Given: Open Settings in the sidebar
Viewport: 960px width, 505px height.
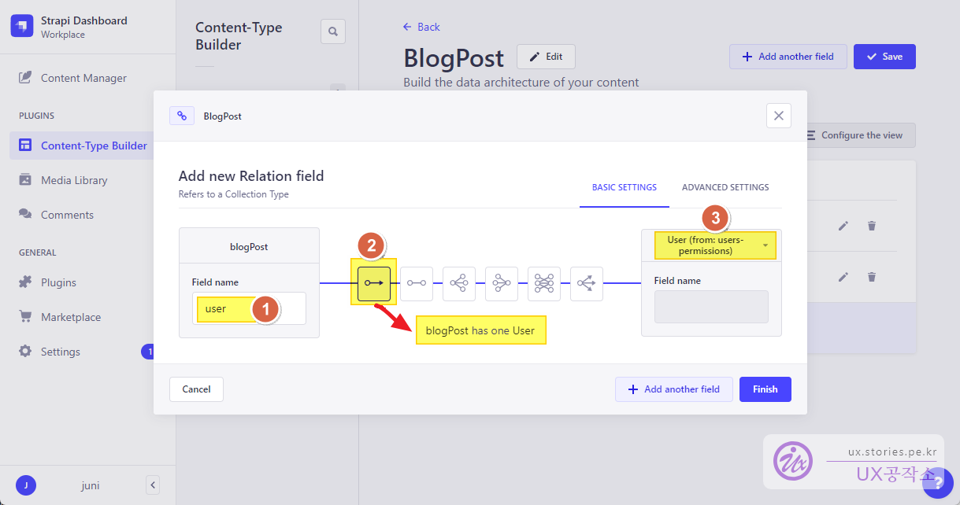Looking at the screenshot, I should tap(61, 352).
